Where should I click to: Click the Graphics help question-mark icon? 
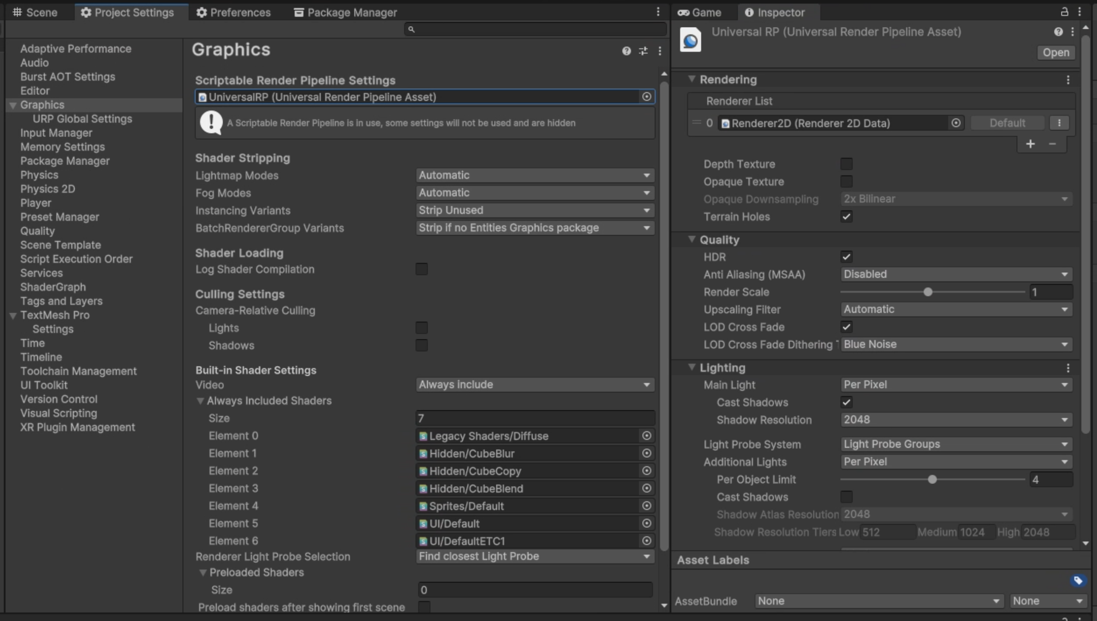click(626, 51)
